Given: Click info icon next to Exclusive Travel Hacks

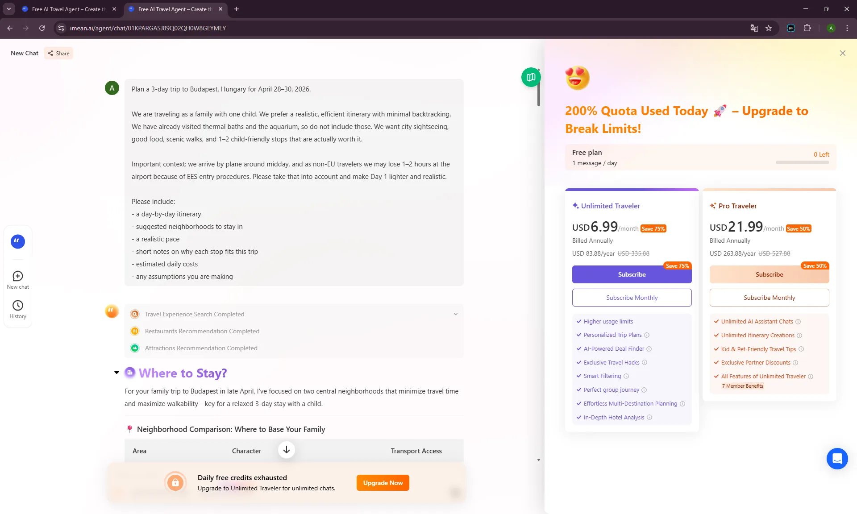Looking at the screenshot, I should (645, 363).
